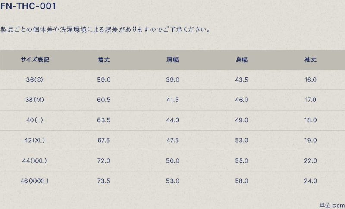Click the FN-THC-001 product code heading

pyautogui.click(x=28, y=6)
